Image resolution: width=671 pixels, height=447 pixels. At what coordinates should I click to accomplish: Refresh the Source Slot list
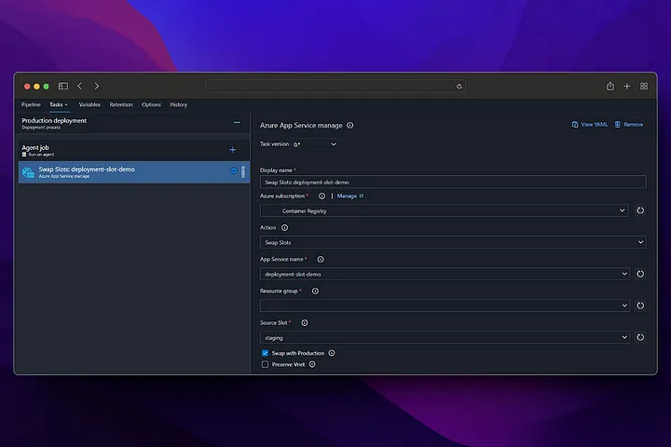tap(640, 337)
